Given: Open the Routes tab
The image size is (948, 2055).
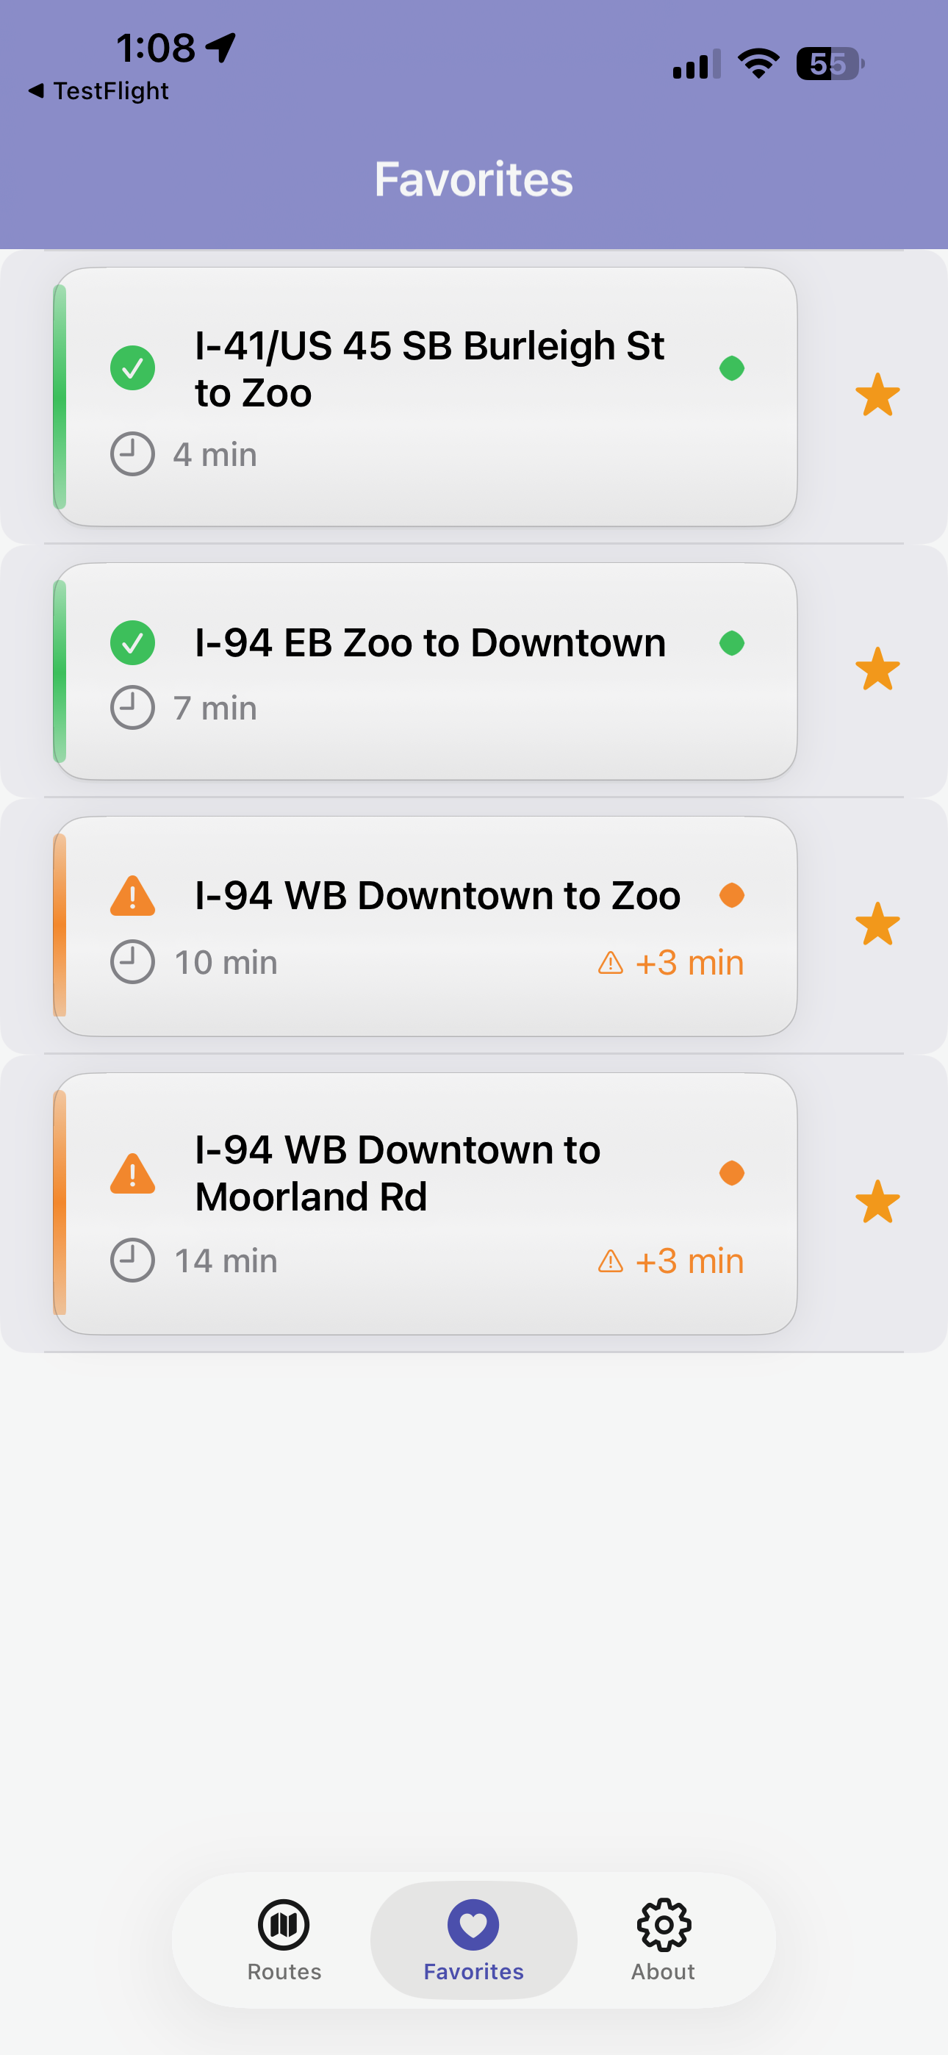Looking at the screenshot, I should coord(284,1940).
